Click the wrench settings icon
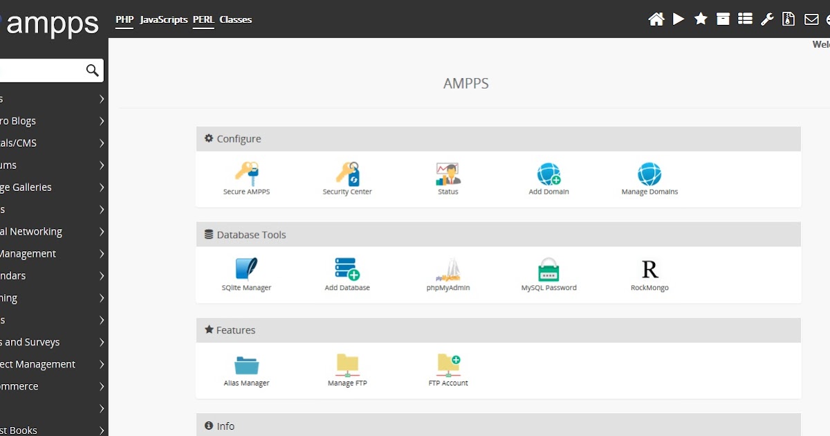This screenshot has height=436, width=830. click(767, 19)
